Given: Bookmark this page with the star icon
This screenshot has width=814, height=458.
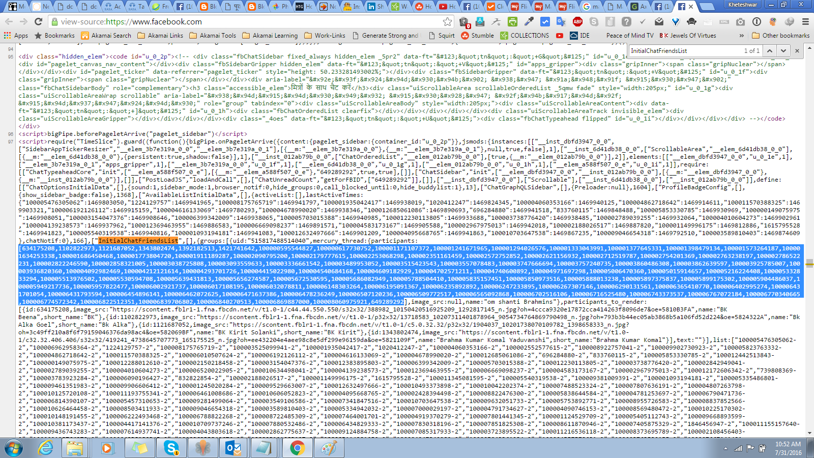Looking at the screenshot, I should [x=447, y=22].
